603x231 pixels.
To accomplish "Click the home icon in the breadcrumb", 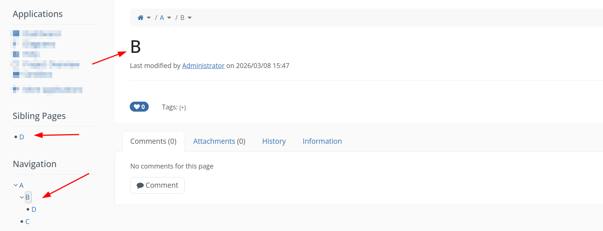I will pos(141,18).
